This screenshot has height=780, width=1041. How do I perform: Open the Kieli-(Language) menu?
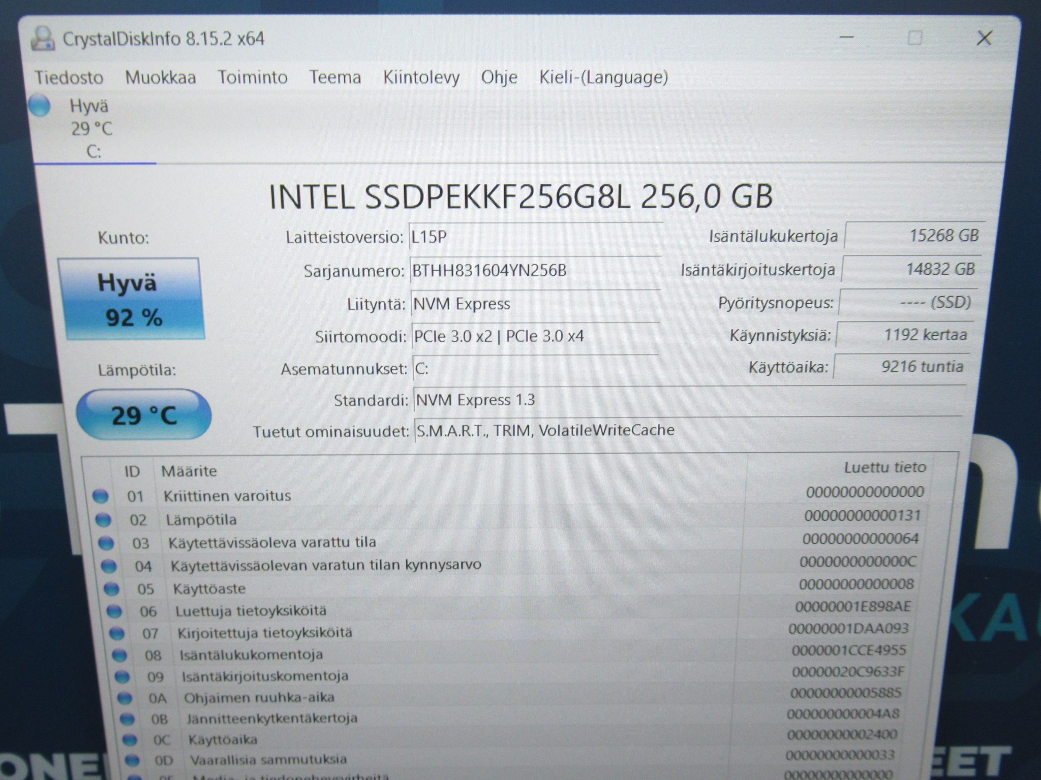click(x=603, y=77)
